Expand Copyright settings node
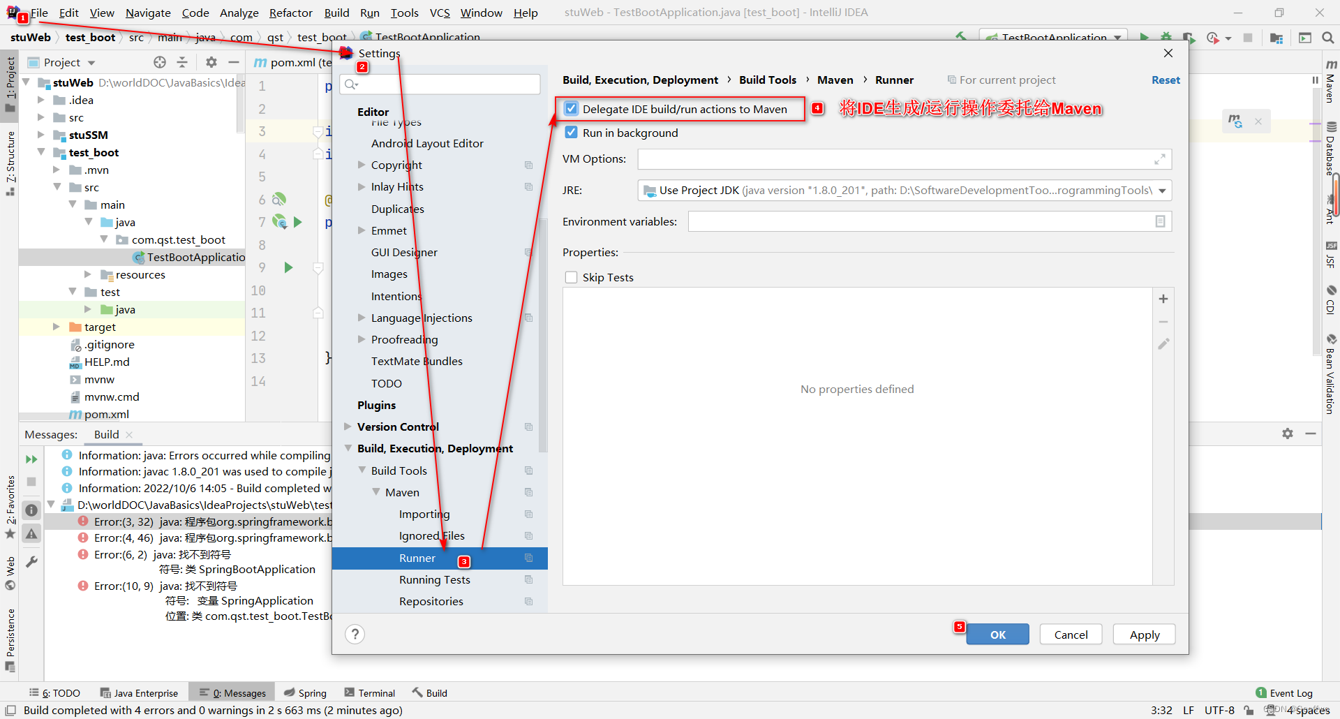Image resolution: width=1340 pixels, height=719 pixels. click(x=362, y=165)
